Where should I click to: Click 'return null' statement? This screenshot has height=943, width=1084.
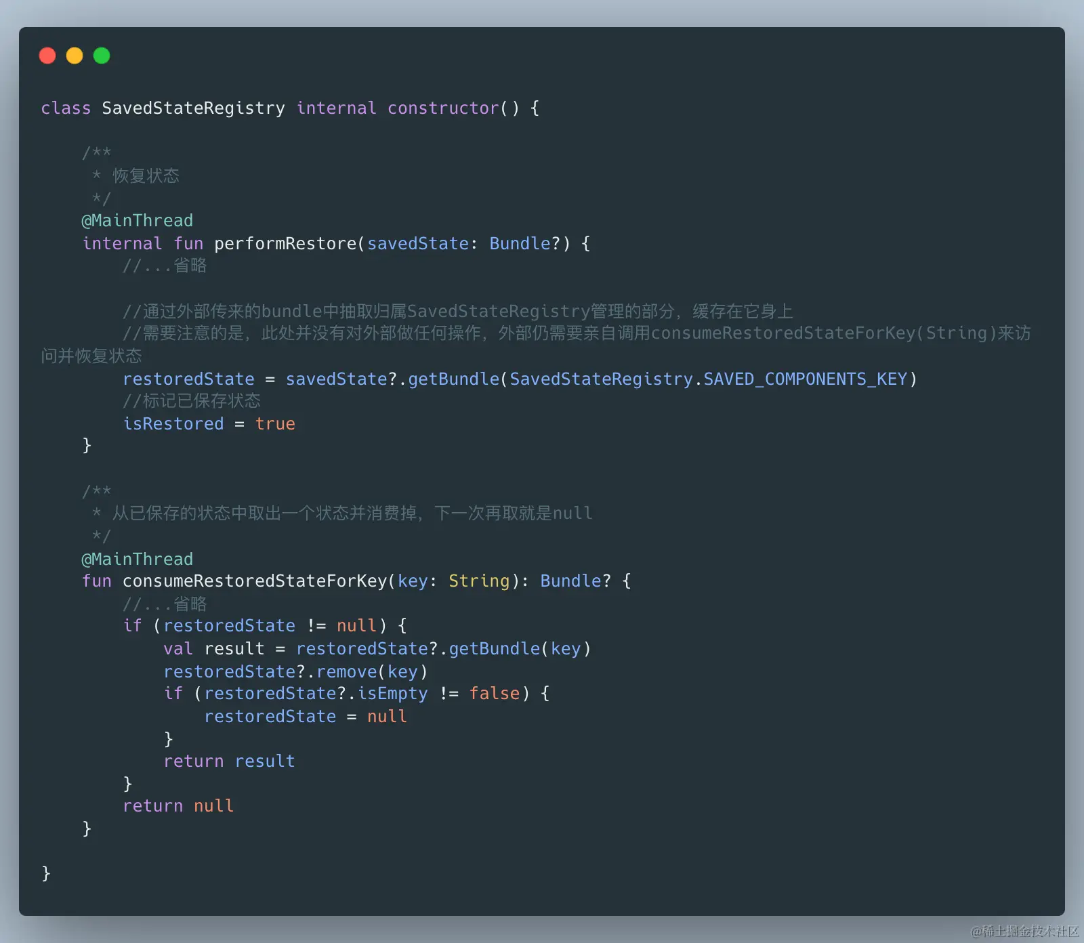point(178,806)
